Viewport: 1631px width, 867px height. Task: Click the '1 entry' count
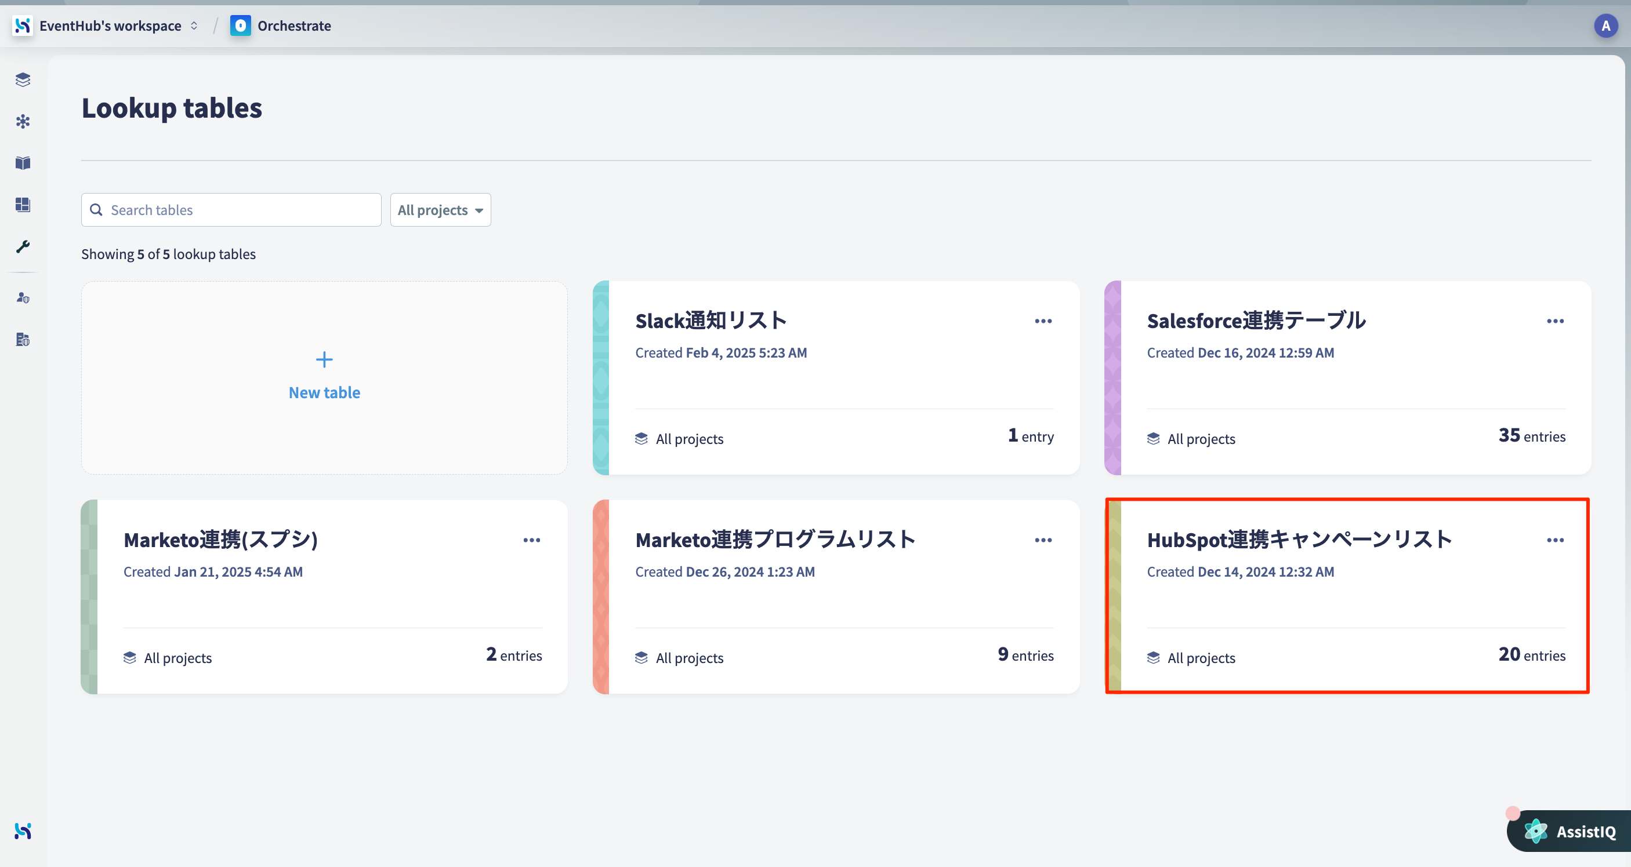pyautogui.click(x=1031, y=435)
